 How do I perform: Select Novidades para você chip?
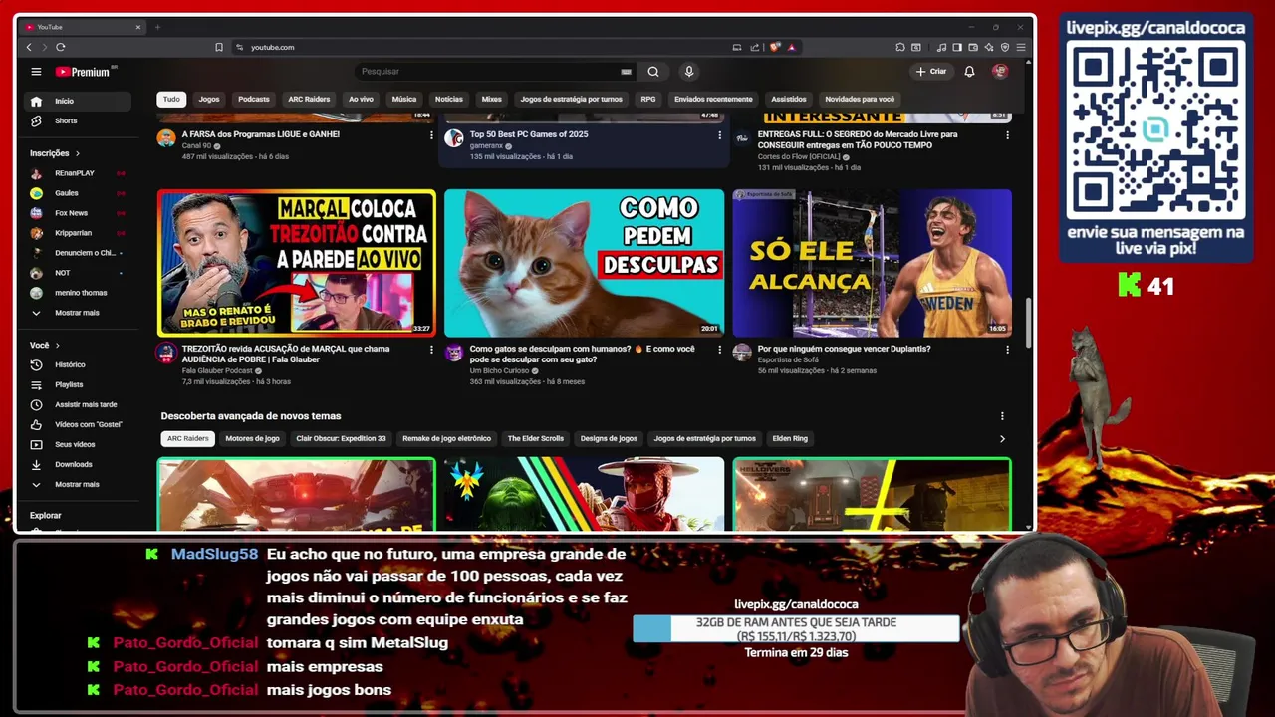coord(860,99)
